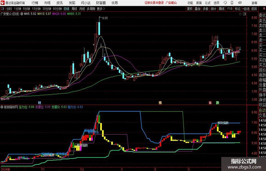This screenshot has width=266, height=171.
Task: Switch to the 1分钟 period tab
Action: tap(17, 9)
